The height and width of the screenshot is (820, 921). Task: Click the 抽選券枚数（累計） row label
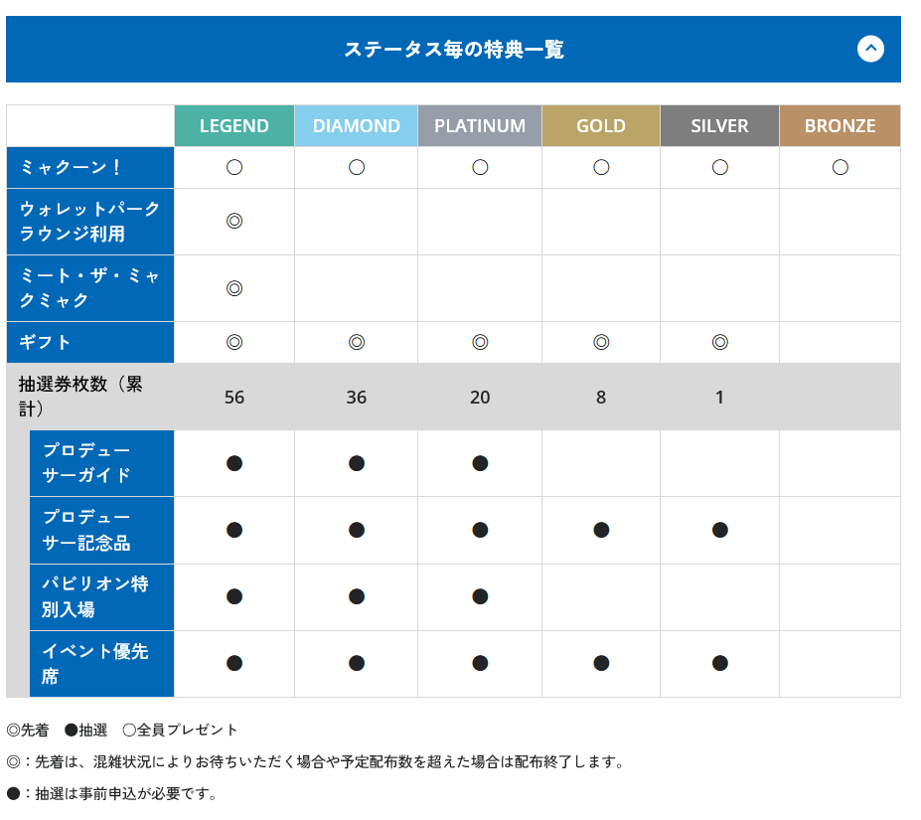point(90,397)
